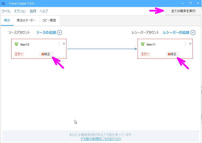Click the エラー status on titan11
This screenshot has height=143, width=202.
145,54
